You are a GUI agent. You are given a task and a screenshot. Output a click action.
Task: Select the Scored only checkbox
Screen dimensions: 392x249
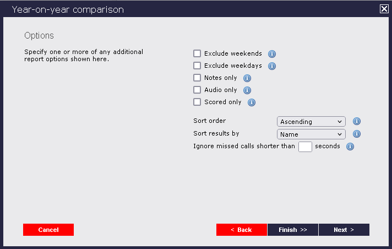click(197, 102)
